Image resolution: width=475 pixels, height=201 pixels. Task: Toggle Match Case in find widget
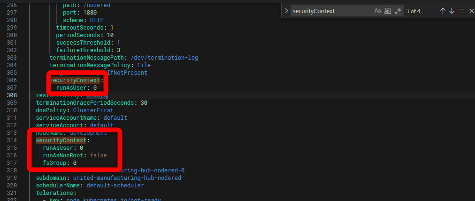coord(378,11)
